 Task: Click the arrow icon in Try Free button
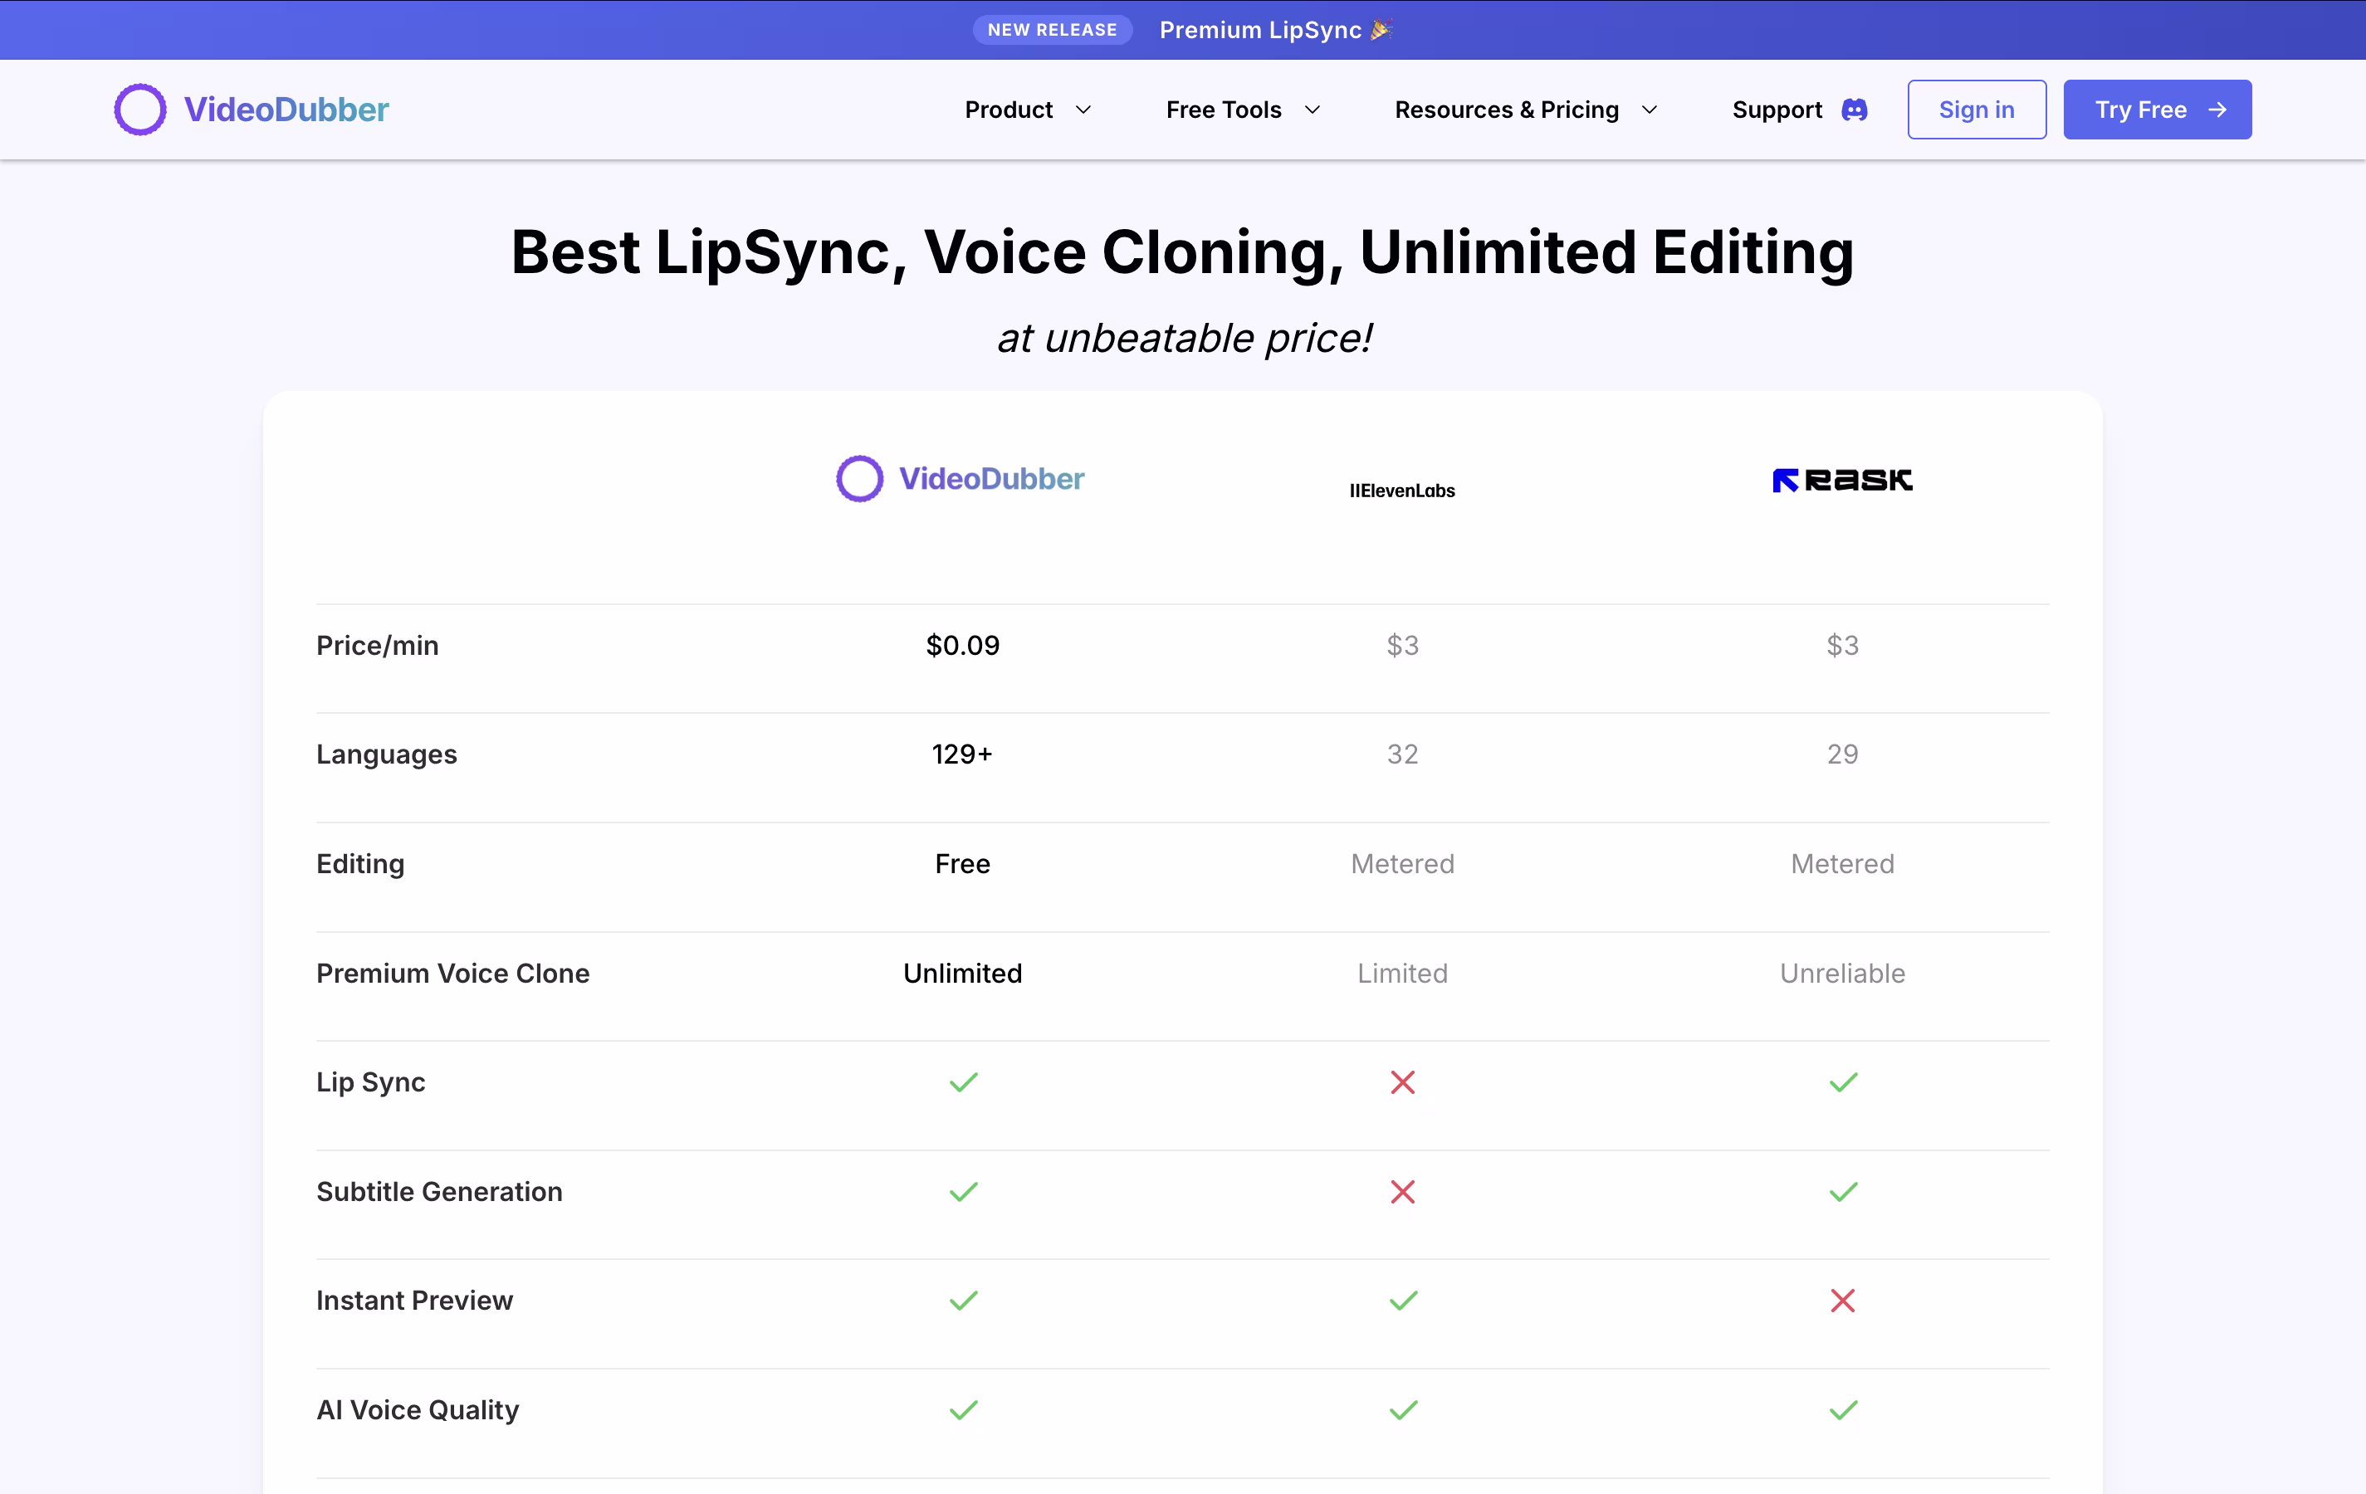[2217, 109]
